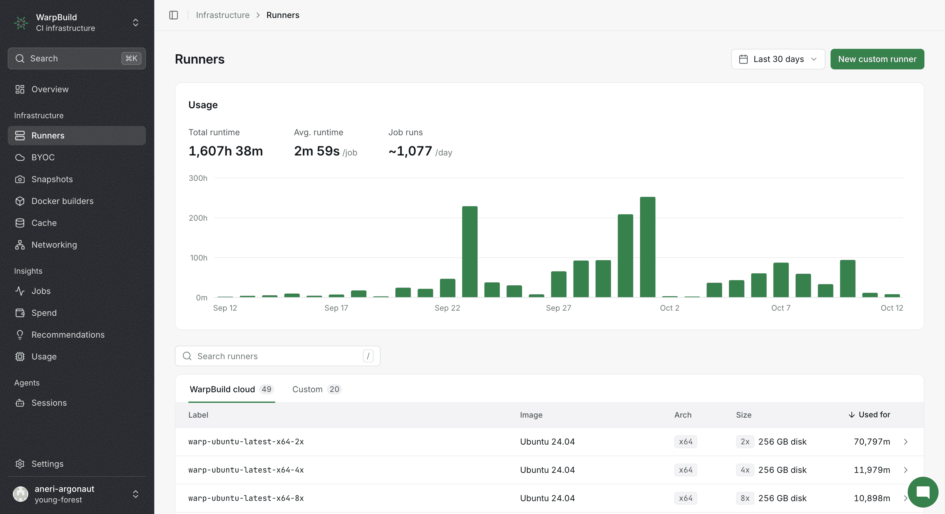
Task: Click the Usage chip icon
Action: point(20,356)
